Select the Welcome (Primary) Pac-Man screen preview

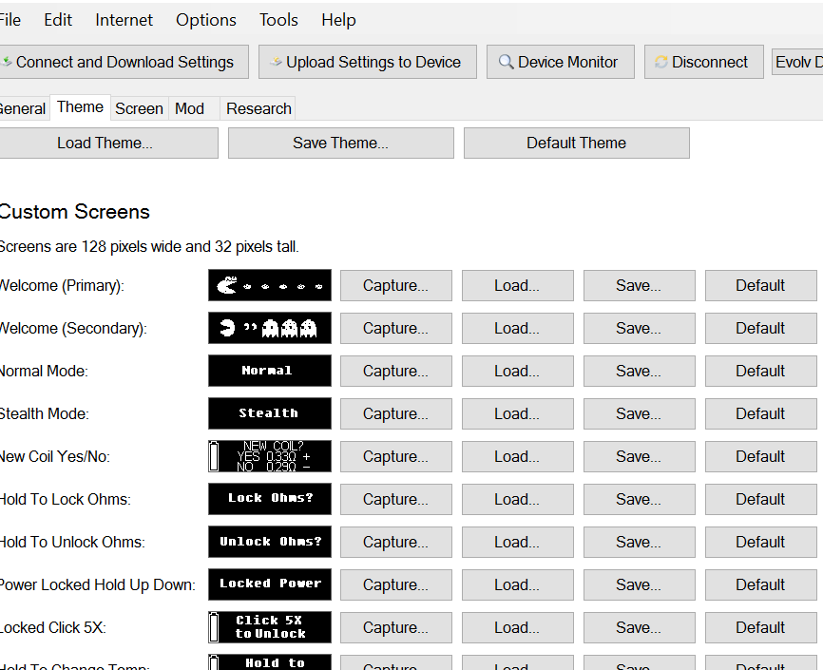(x=270, y=285)
